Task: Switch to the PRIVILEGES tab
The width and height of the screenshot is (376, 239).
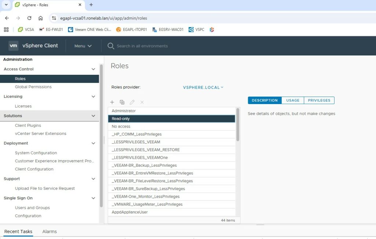Action: (x=319, y=100)
